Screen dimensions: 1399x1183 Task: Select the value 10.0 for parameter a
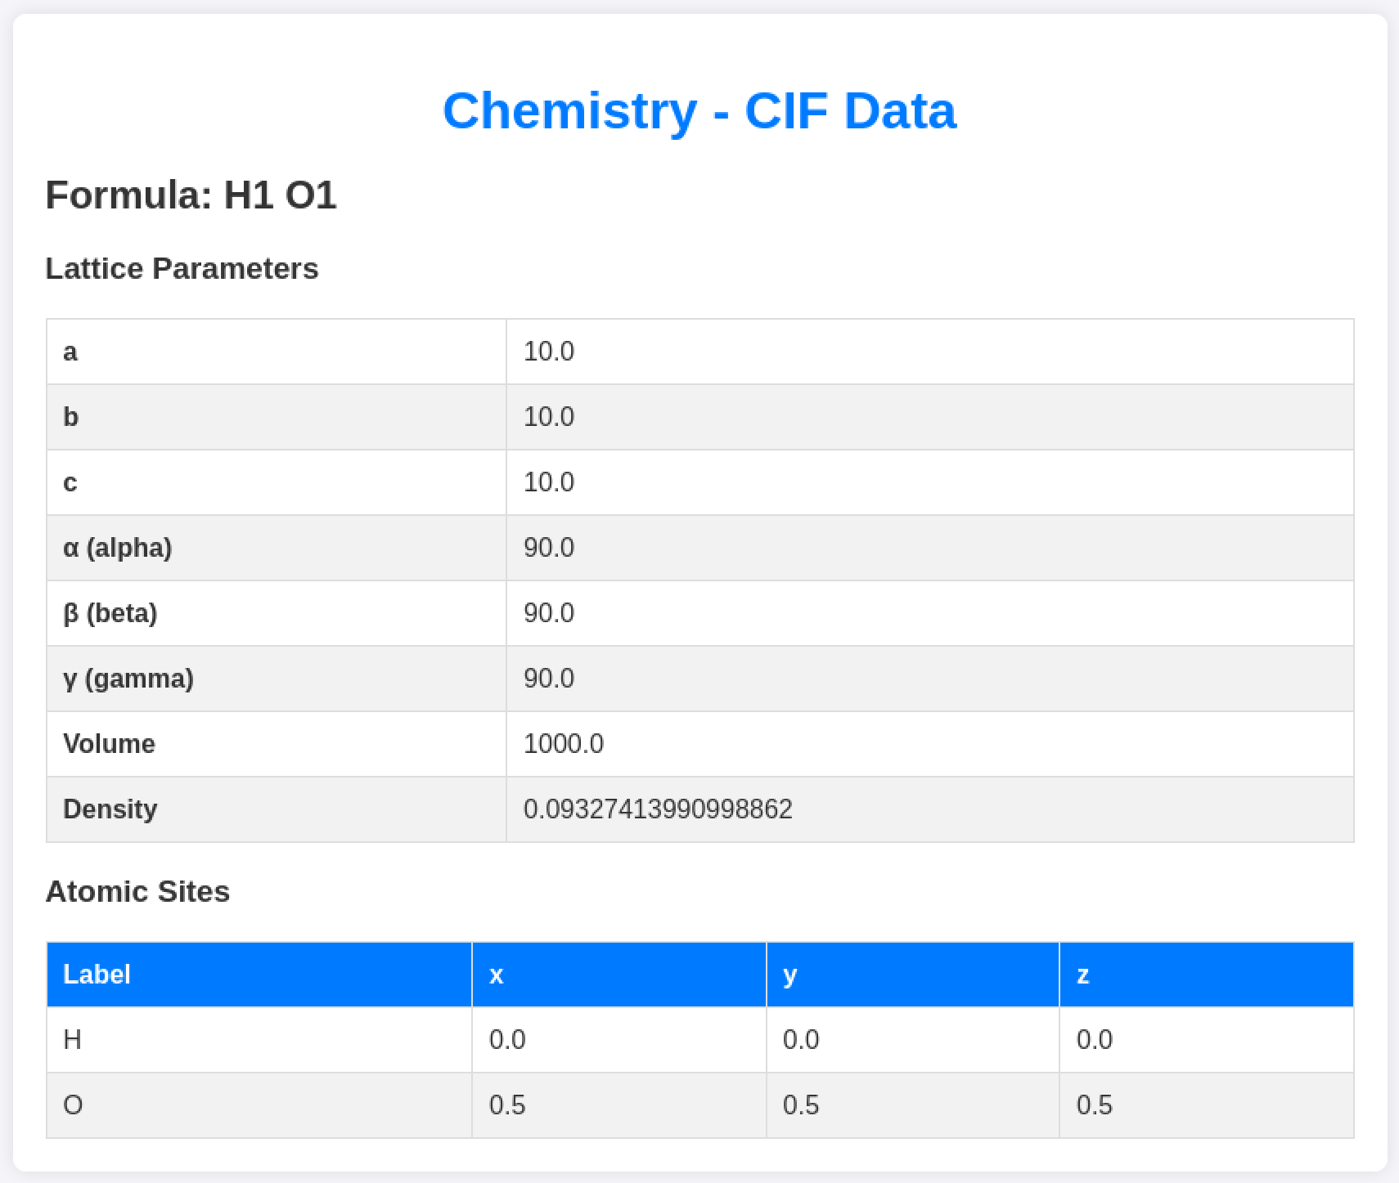549,352
